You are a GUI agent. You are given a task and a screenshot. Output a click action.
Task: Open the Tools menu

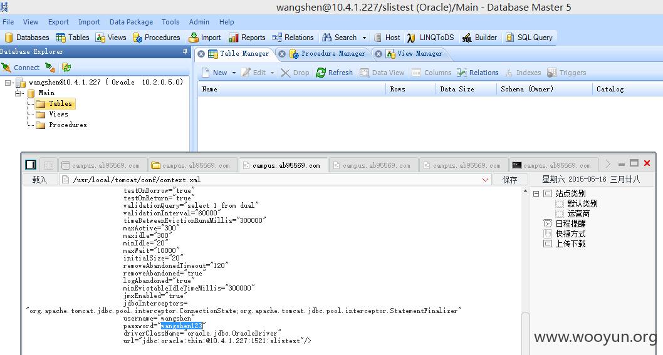[x=170, y=22]
